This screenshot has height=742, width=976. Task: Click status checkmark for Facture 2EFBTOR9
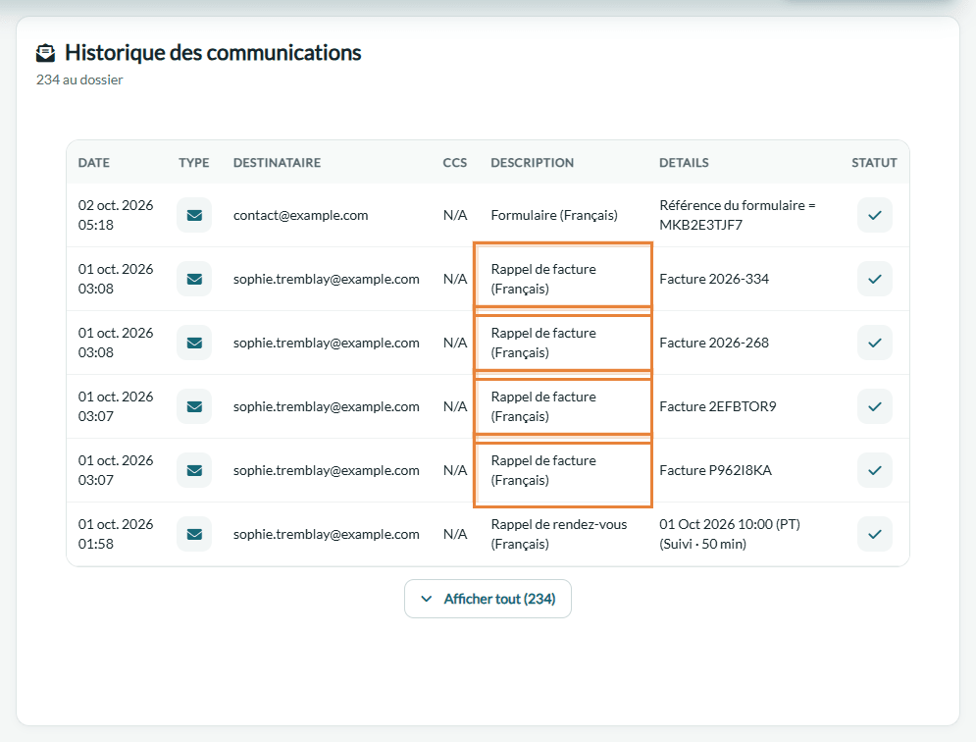coord(875,406)
